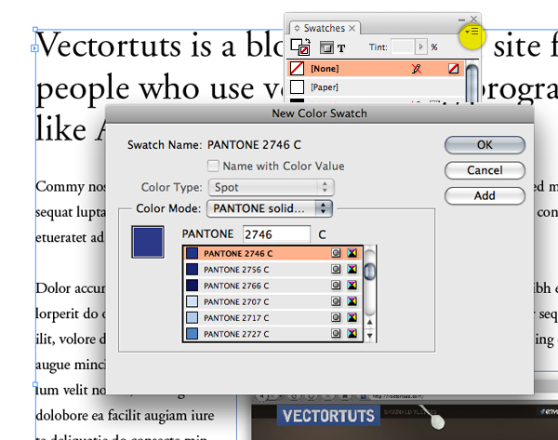Select PANTONE 2707 C swatch in list

tap(272, 301)
